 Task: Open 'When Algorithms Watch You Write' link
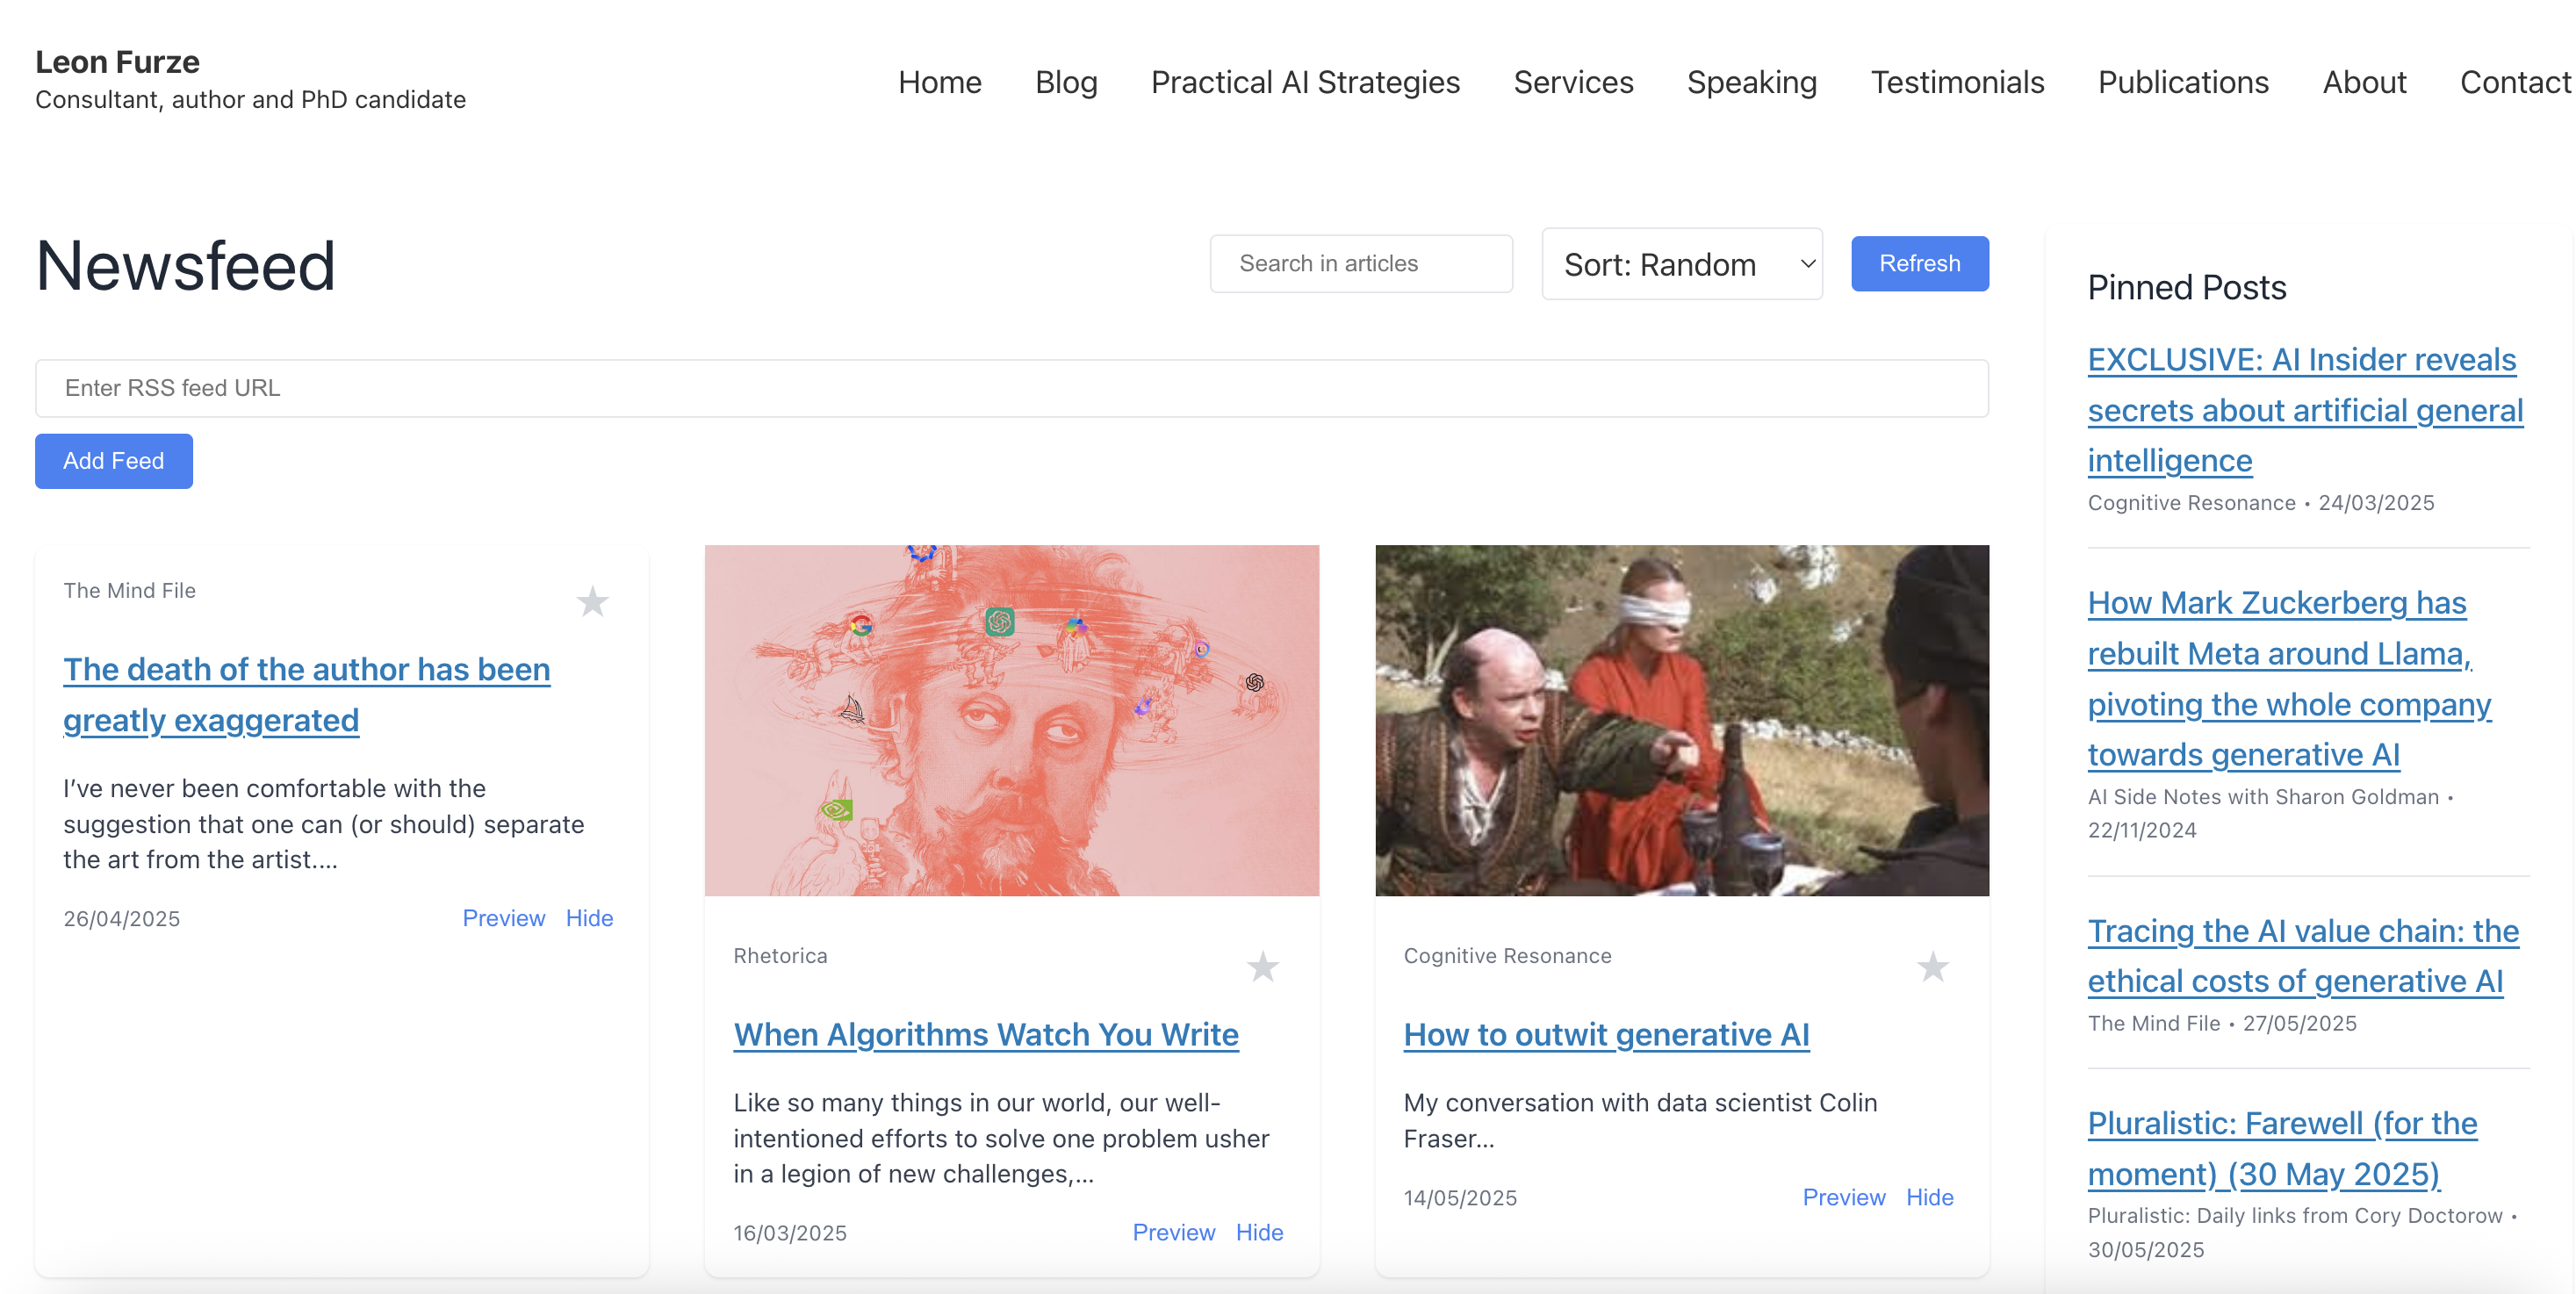pos(986,1034)
